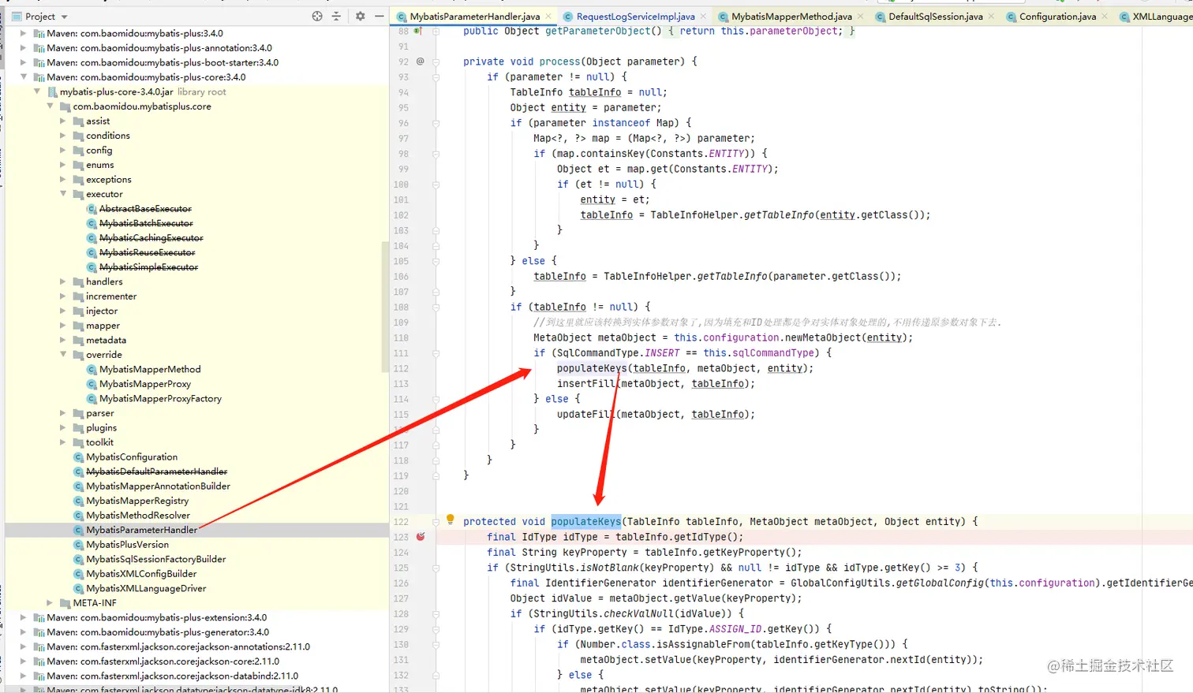
Task: Fold the code block at line 96
Action: [436, 123]
